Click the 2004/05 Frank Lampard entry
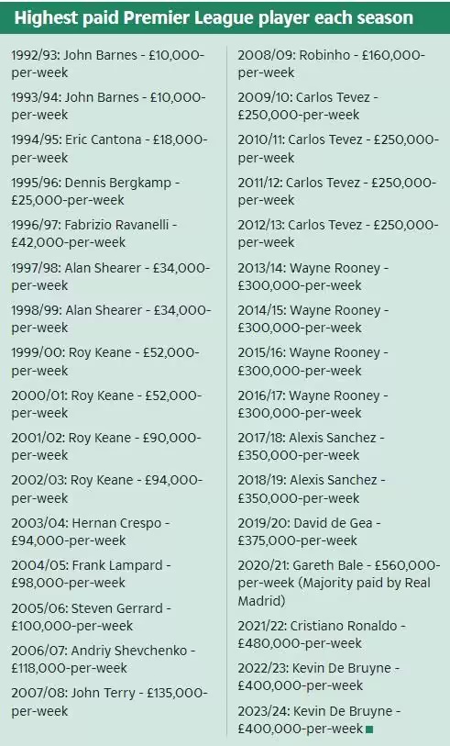 tap(92, 573)
